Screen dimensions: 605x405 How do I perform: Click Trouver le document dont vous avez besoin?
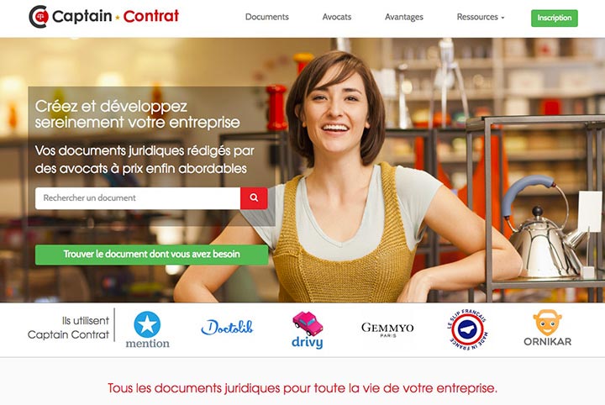pos(151,255)
